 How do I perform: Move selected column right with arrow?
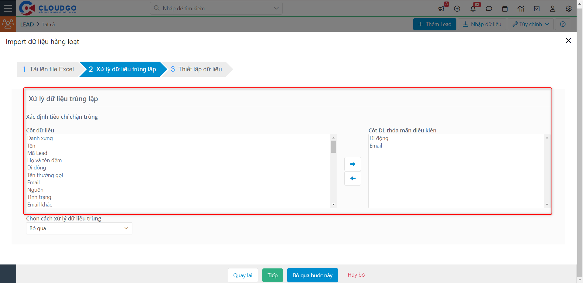click(353, 164)
